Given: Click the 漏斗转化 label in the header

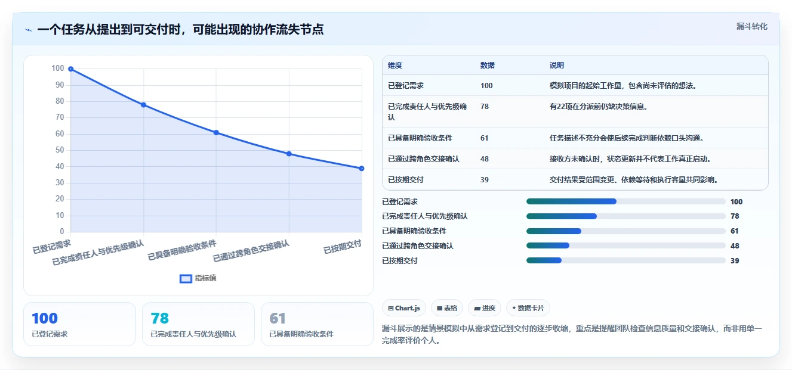Looking at the screenshot, I should point(752,26).
